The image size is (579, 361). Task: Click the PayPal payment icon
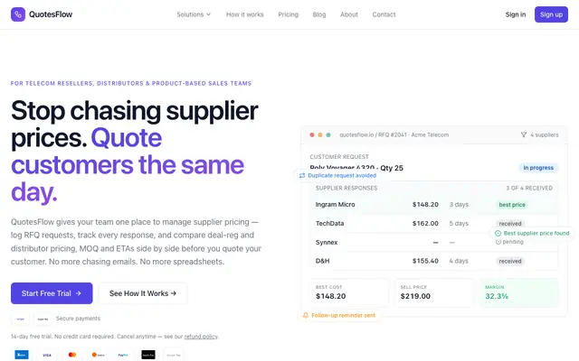coord(123,355)
